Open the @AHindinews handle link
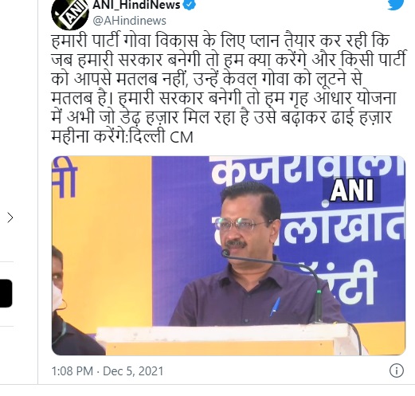Screen dimensions: 415x396 tap(129, 21)
